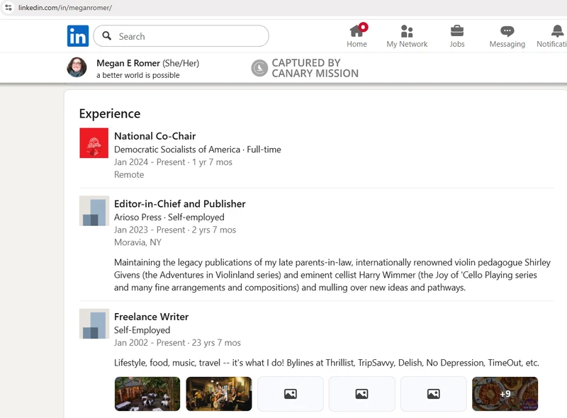The height and width of the screenshot is (418, 567).
Task: Click the LinkedIn logo icon
Action: (78, 36)
